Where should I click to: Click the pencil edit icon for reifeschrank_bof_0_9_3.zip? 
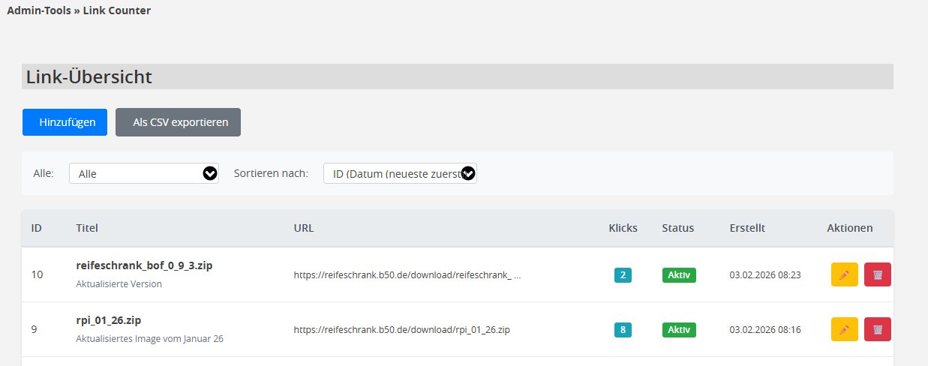[844, 274]
